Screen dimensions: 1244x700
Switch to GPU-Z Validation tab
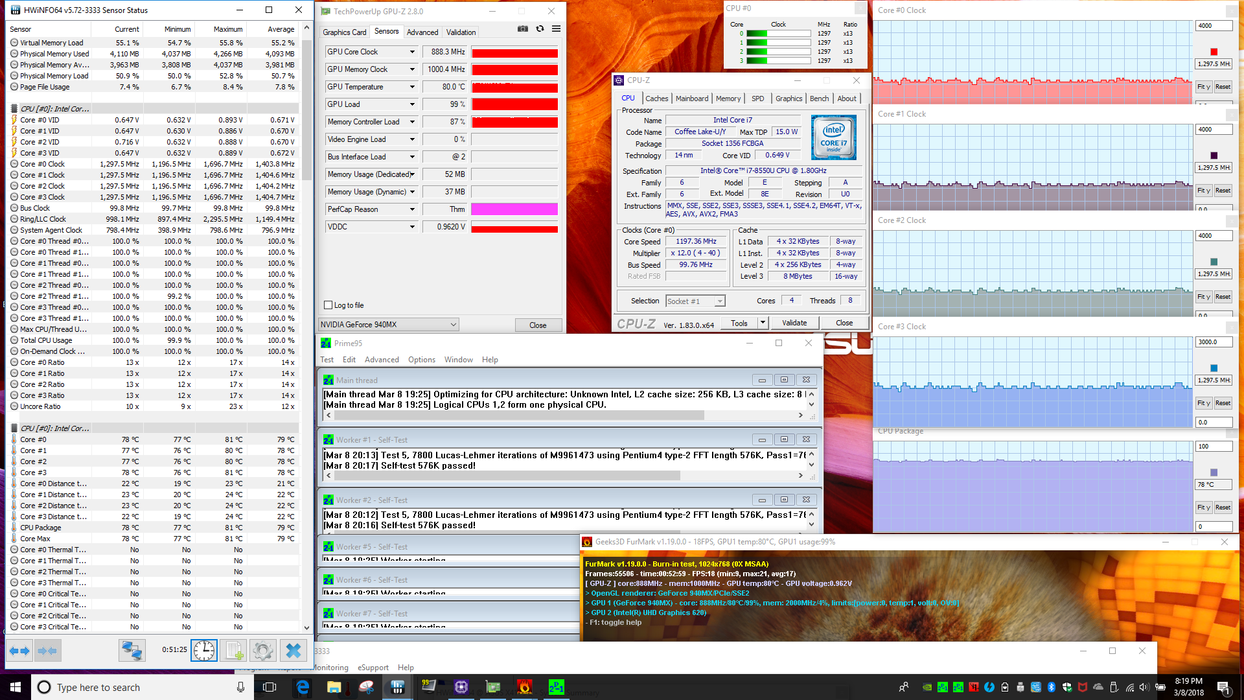point(461,32)
